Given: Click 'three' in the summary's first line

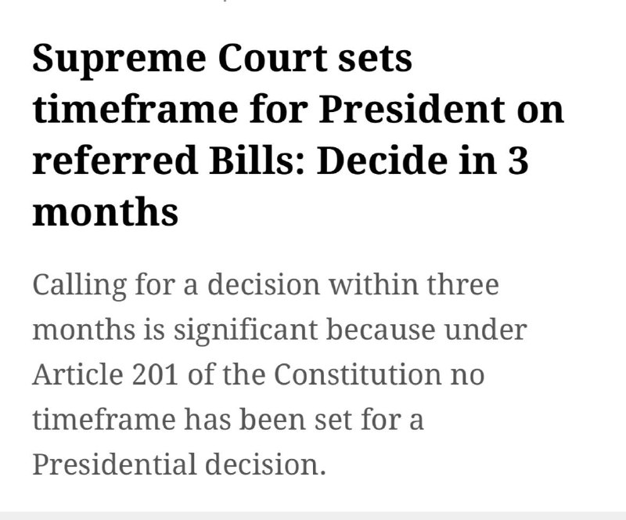Looking at the screenshot, I should pyautogui.click(x=462, y=284).
